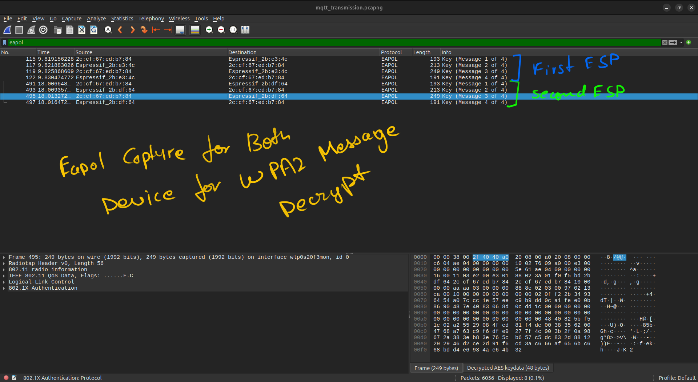Close this capture file

(x=82, y=30)
